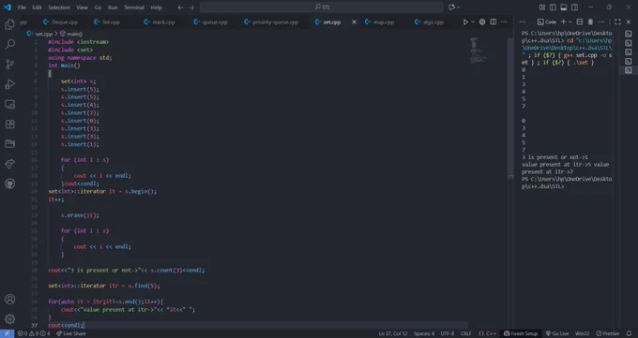Click Finish Setup in status bar
Image resolution: width=638 pixels, height=338 pixels.
(x=521, y=333)
